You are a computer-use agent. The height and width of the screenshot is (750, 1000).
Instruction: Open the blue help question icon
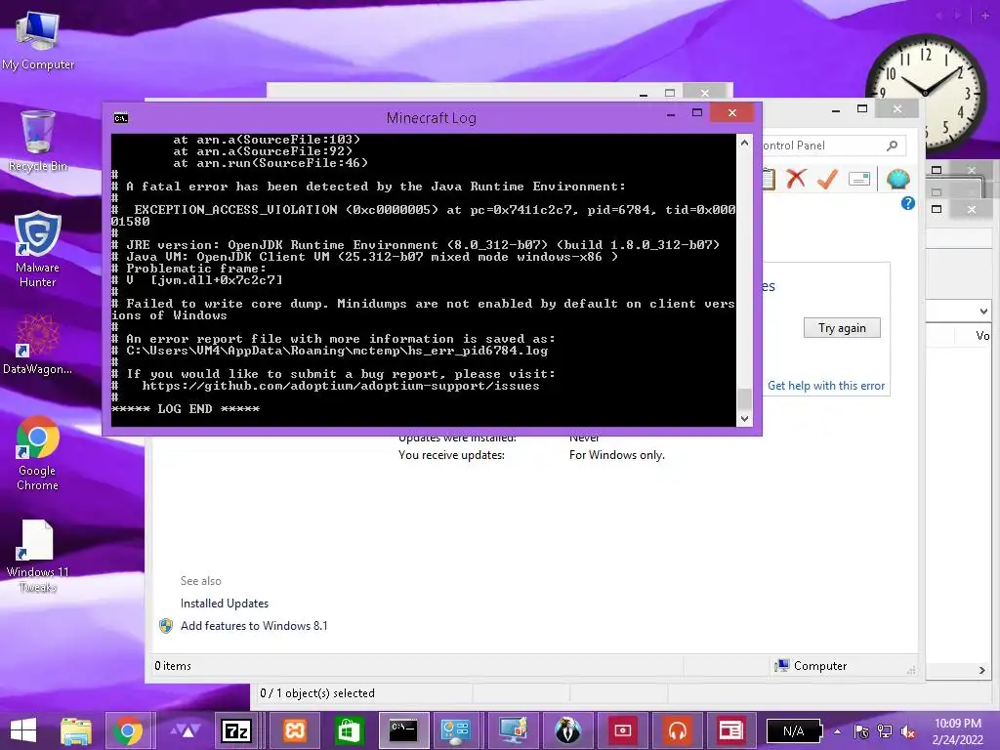coord(908,203)
